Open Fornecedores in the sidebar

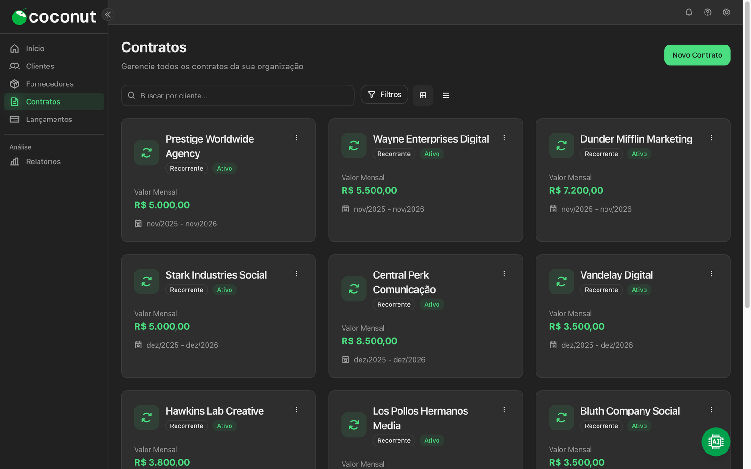pos(54,84)
